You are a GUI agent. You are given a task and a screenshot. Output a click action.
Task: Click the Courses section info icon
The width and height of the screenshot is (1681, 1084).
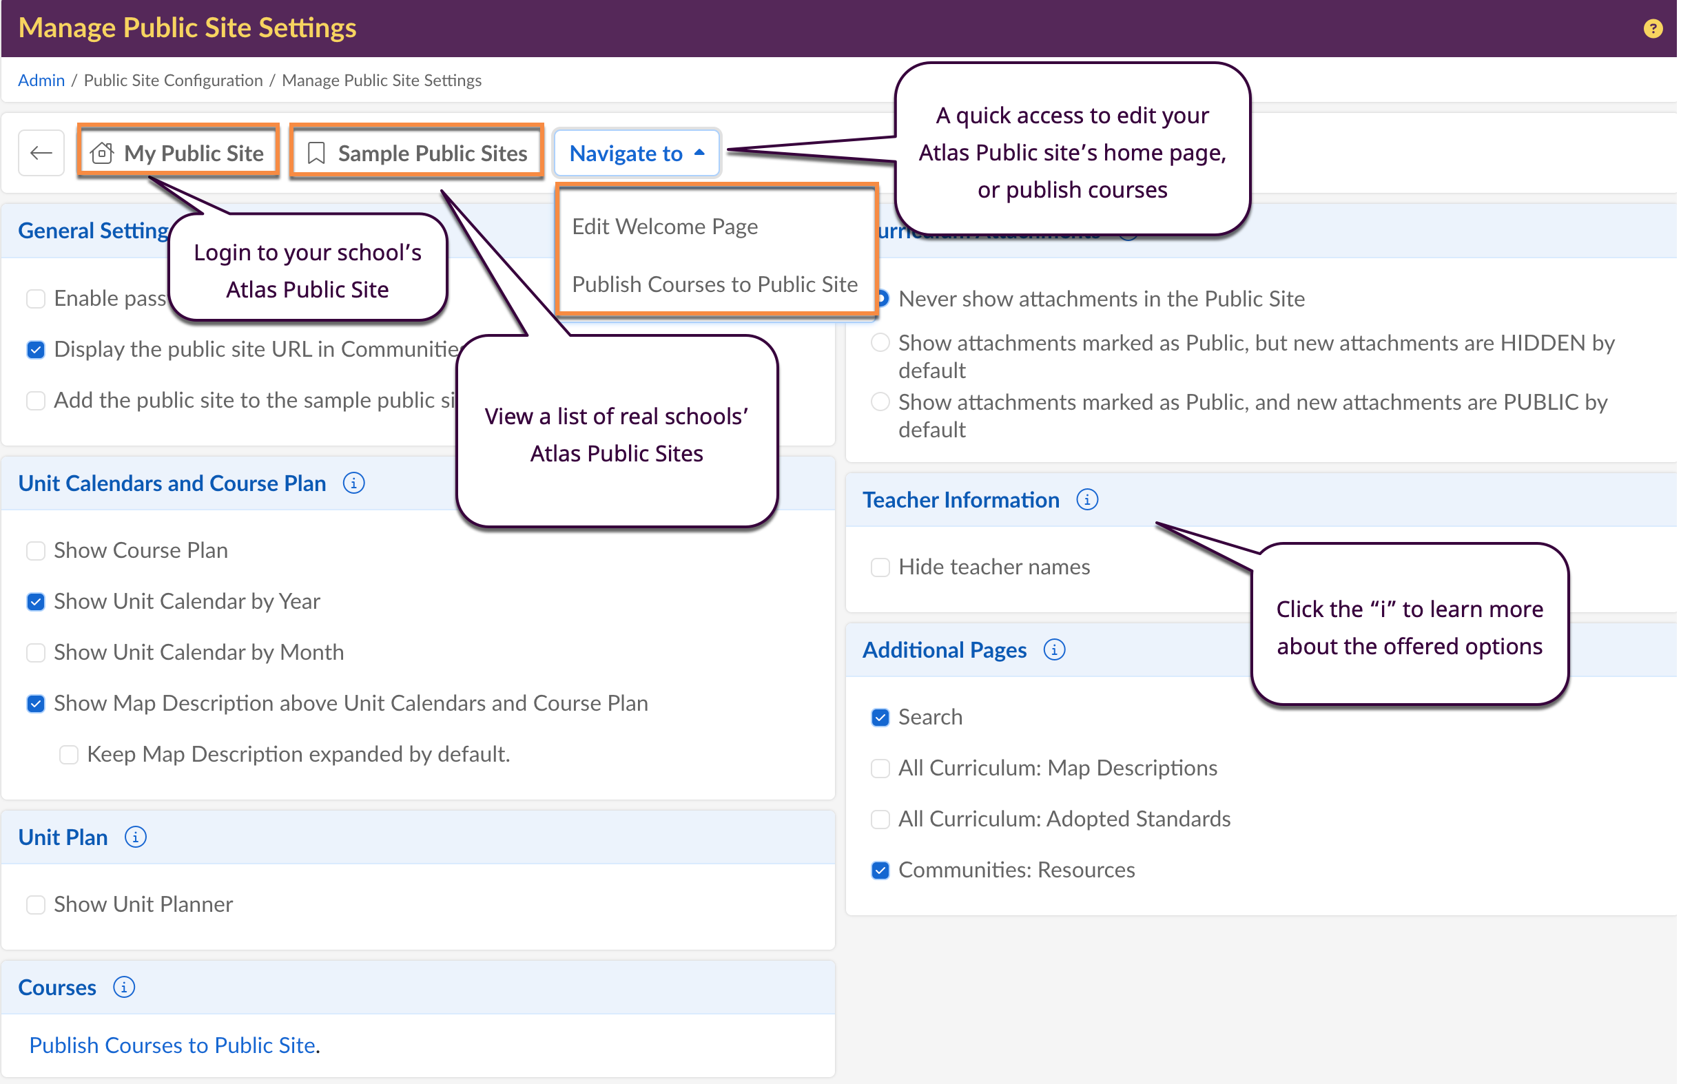click(x=124, y=988)
